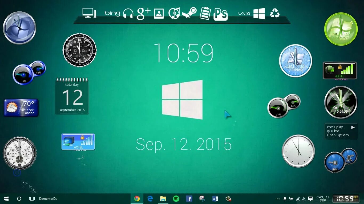Open the Facebook app on taskbar

[189, 199]
